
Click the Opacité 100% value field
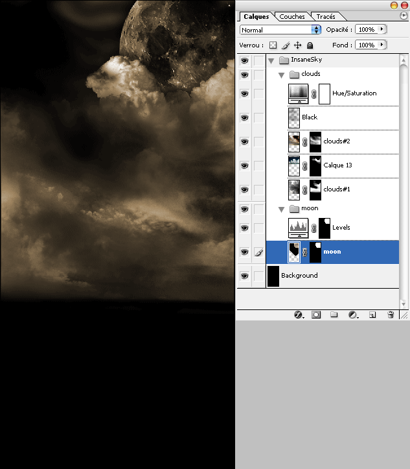point(367,29)
